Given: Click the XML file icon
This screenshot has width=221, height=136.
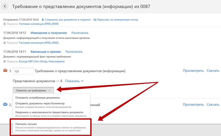Looking at the screenshot, I should pos(5,105).
